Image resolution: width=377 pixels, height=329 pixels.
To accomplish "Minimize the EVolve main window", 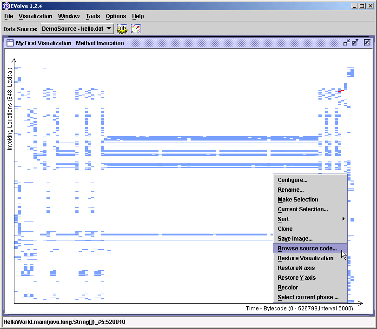I will (354, 6).
